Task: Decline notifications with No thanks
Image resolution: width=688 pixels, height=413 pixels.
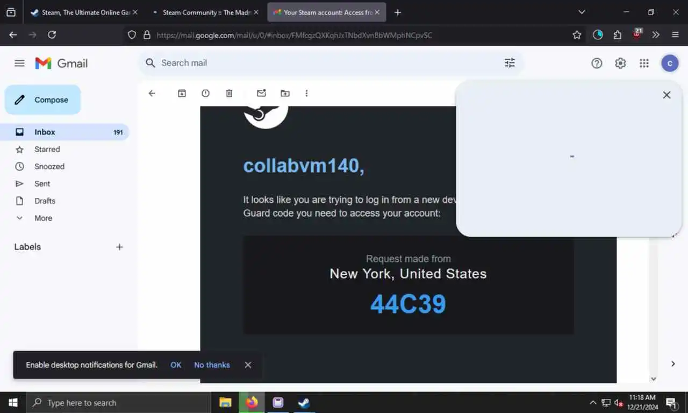Action: tap(212, 365)
